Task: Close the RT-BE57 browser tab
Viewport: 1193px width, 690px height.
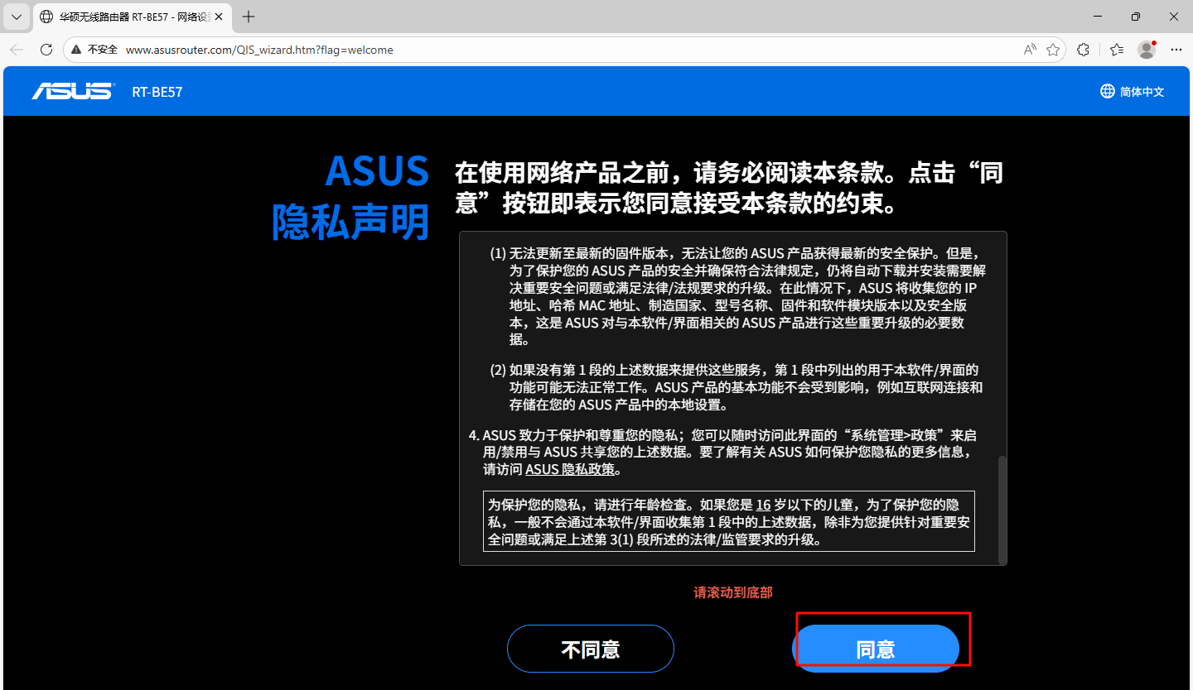Action: point(220,17)
